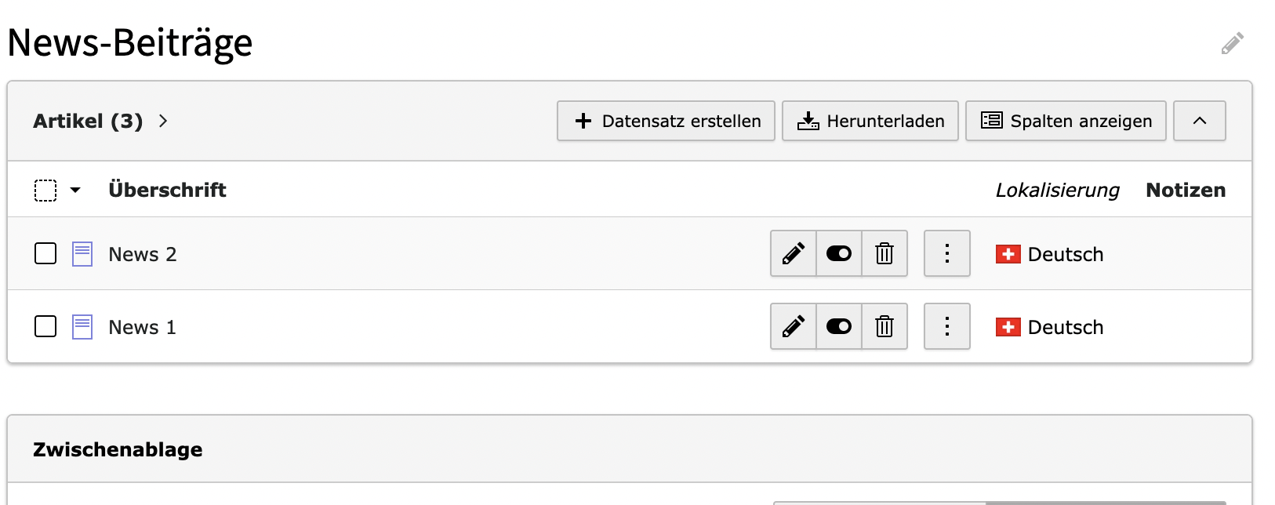Image resolution: width=1275 pixels, height=505 pixels.
Task: Toggle visibility of News 2
Action: pos(839,253)
